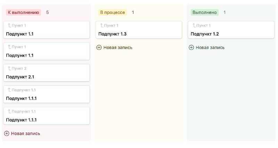Click the count 5 beside К выполнению
The height and width of the screenshot is (148, 278).
[47, 13]
